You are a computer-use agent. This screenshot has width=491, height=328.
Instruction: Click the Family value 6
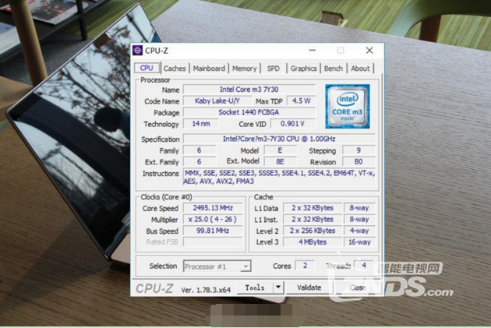[200, 150]
